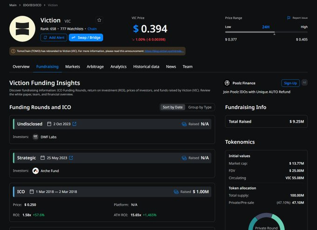Click the raised coins icon in ICO row
The width and height of the screenshot is (317, 230).
[176, 192]
